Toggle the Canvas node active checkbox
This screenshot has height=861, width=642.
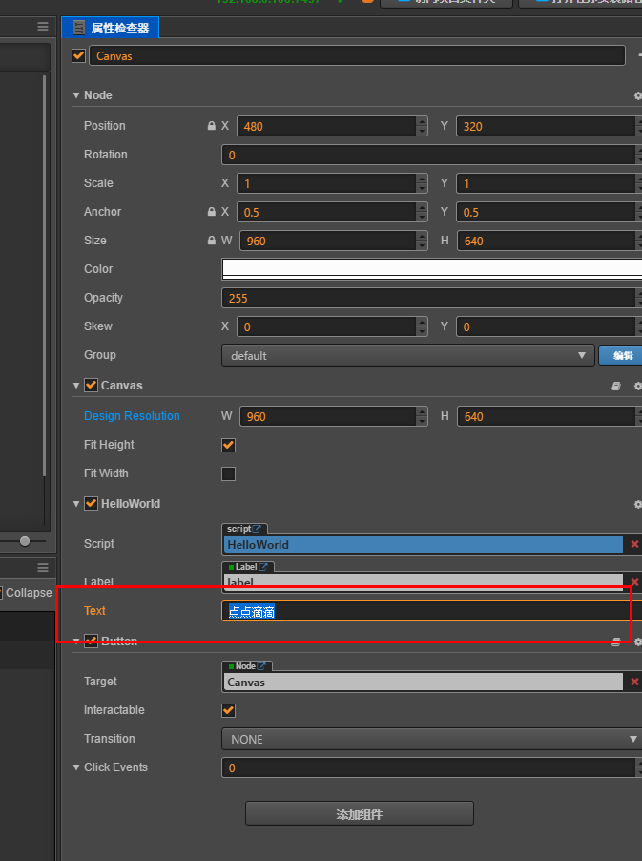78,55
